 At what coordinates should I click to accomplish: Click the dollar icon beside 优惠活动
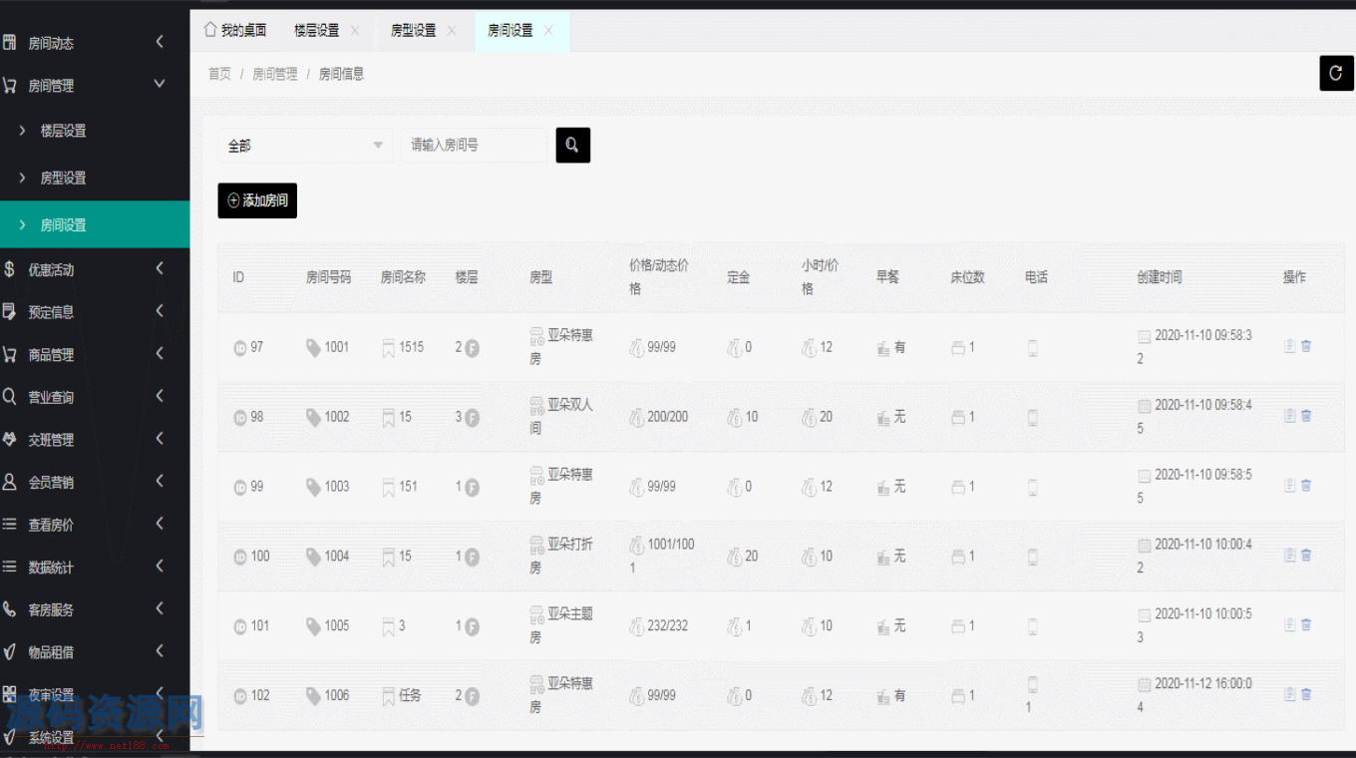tap(9, 269)
